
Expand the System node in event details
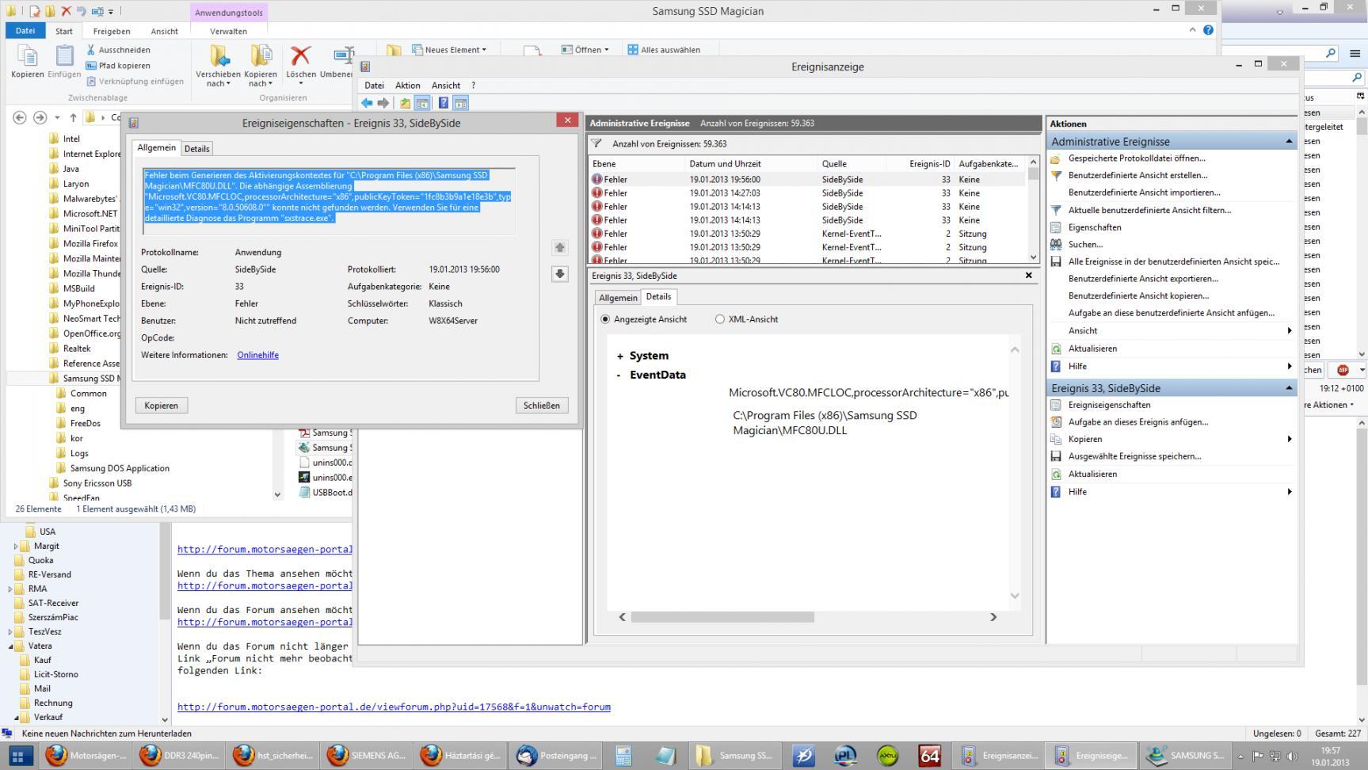619,356
